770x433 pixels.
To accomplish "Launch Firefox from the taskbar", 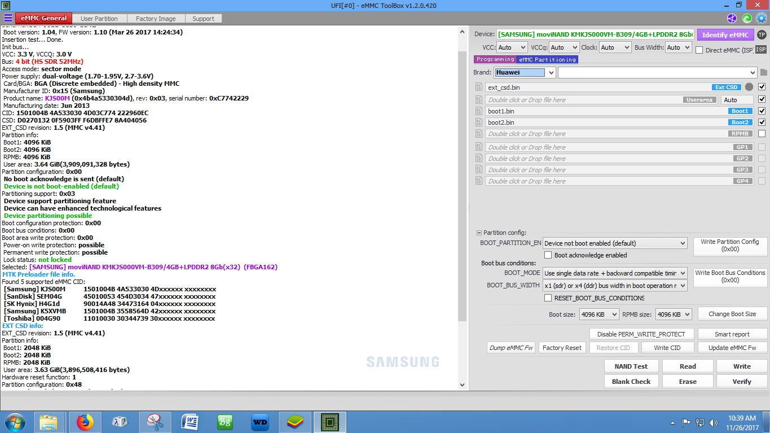I will [85, 422].
